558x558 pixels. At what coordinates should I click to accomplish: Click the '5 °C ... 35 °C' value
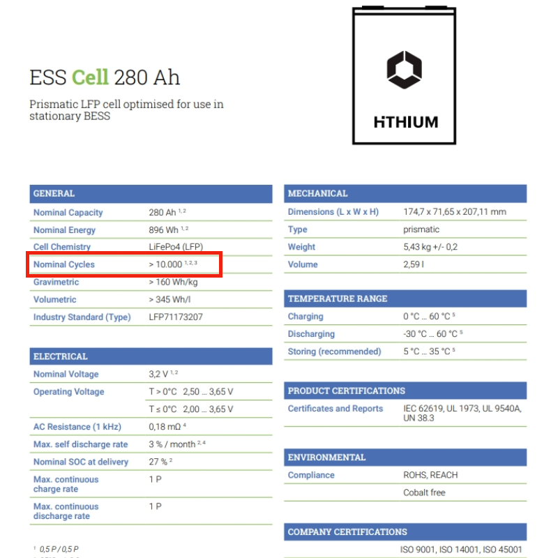(429, 352)
